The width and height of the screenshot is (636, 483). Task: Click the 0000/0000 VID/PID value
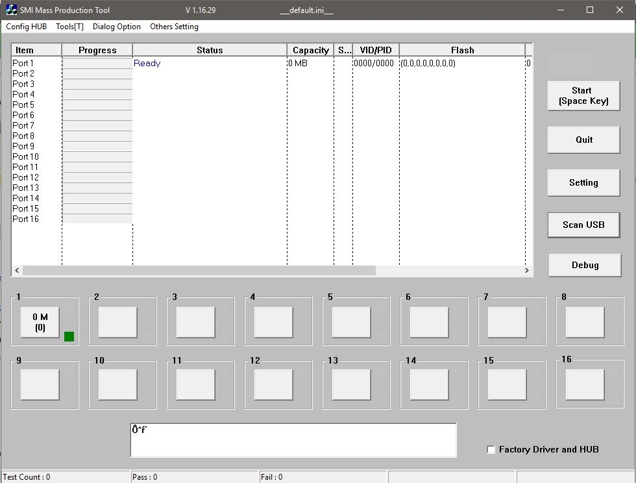(x=374, y=64)
